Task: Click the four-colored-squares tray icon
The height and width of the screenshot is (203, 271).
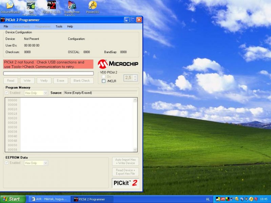Action: pyautogui.click(x=227, y=199)
